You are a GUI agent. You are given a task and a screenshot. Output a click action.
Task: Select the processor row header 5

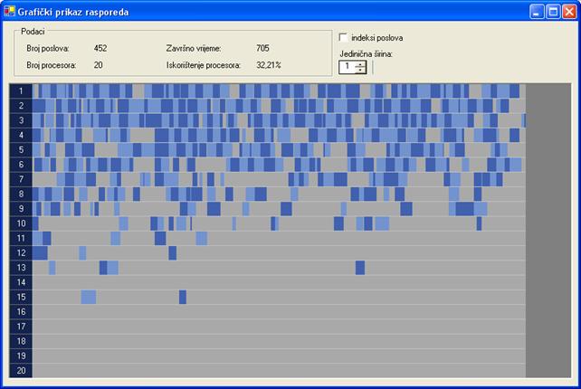coord(21,149)
